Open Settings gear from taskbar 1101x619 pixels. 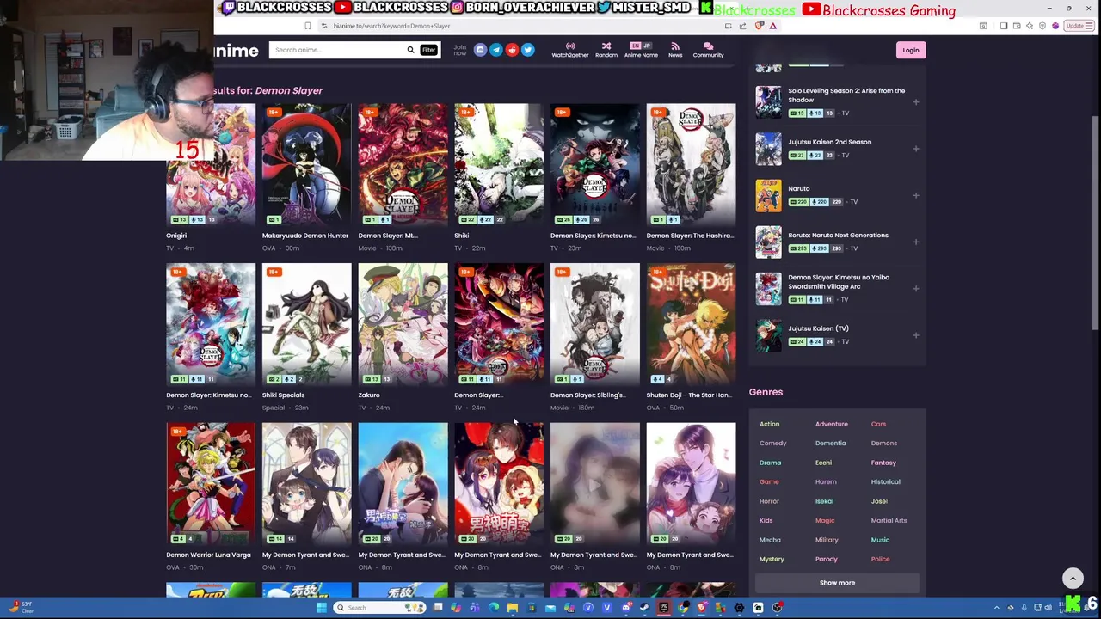click(739, 608)
